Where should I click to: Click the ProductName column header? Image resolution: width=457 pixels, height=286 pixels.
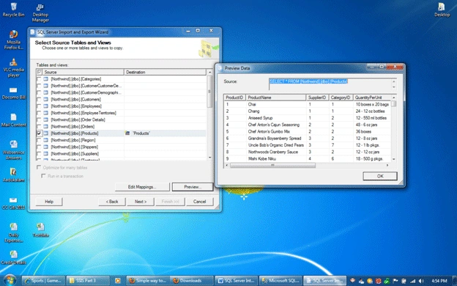(x=275, y=98)
